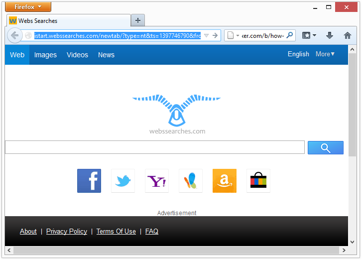The image size is (362, 260).
Task: Click the vertical scrollbar down arrow
Action: click(x=353, y=242)
